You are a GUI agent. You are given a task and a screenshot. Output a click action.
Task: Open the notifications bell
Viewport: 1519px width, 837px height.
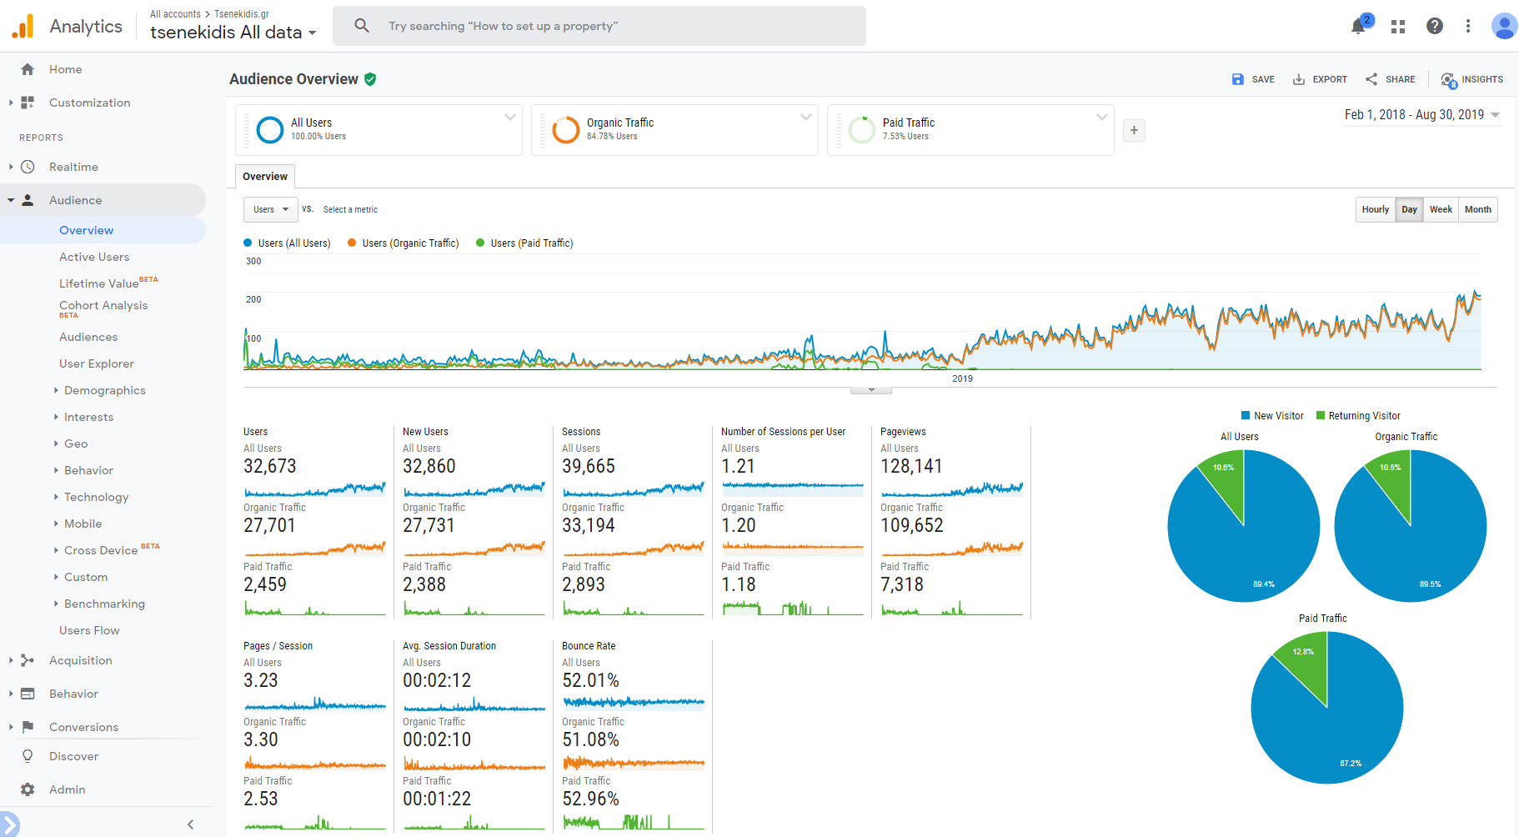point(1358,27)
